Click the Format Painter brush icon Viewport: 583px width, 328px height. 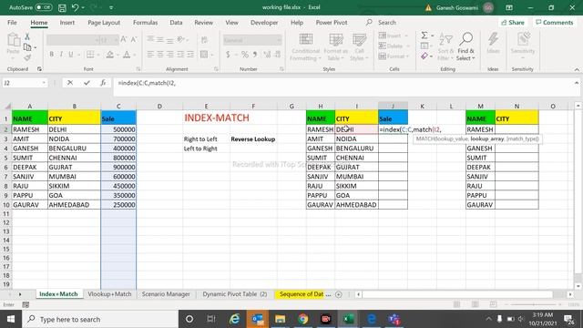(27, 57)
